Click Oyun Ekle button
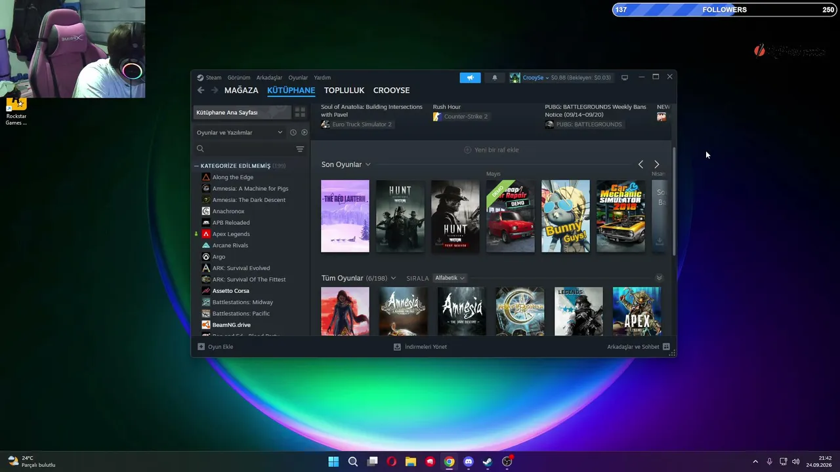The width and height of the screenshot is (840, 472). (215, 347)
